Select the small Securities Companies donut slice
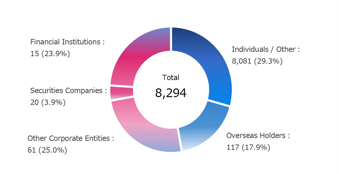The height and width of the screenshot is (174, 339). pos(122,93)
